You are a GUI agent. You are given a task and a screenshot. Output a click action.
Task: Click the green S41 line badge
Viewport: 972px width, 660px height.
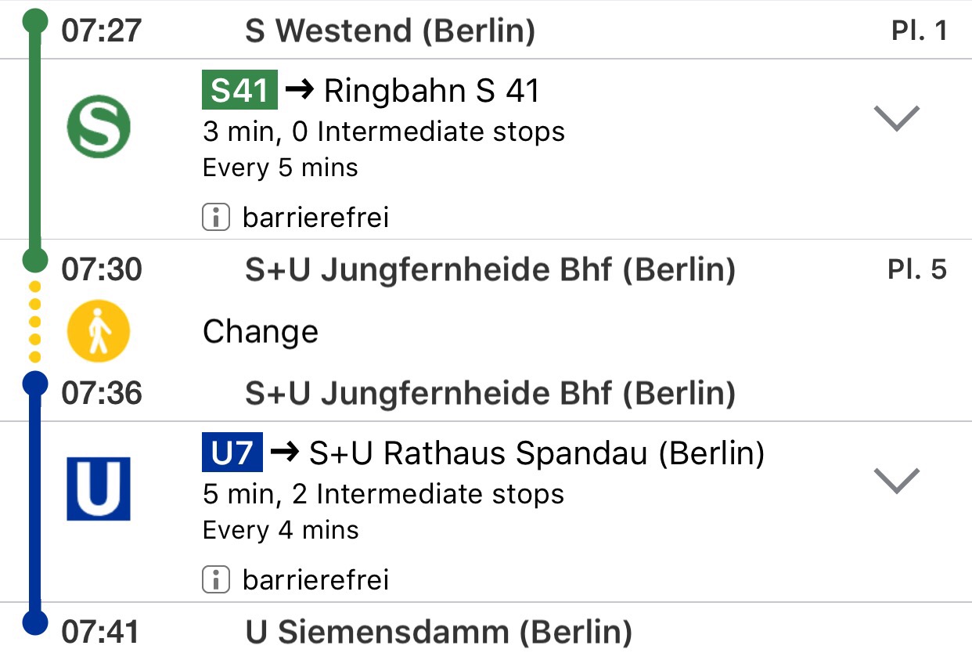(239, 92)
